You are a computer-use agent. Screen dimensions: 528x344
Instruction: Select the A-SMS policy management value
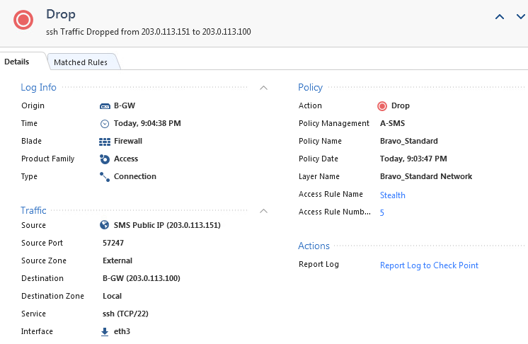[392, 124]
